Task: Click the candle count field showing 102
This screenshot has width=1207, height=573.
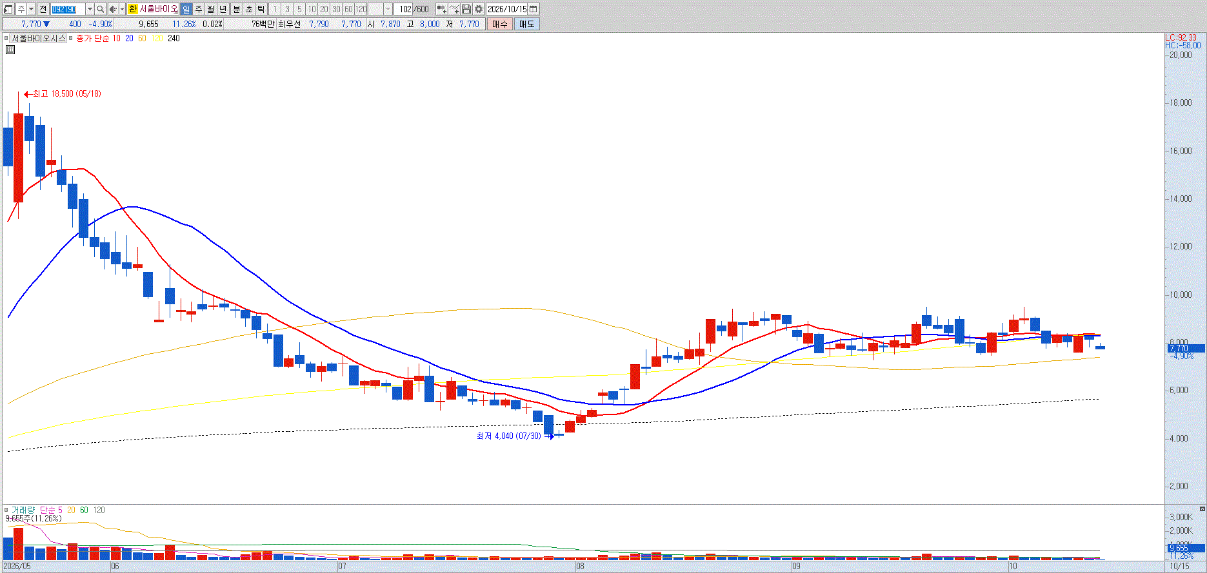Action: coord(404,9)
